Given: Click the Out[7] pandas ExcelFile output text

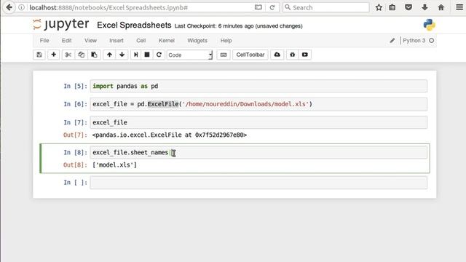Looking at the screenshot, I should (x=170, y=135).
